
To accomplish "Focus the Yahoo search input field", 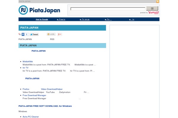I will (x=108, y=9).
